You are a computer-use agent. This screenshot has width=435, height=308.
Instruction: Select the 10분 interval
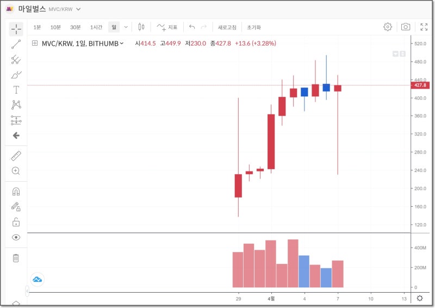click(x=55, y=27)
